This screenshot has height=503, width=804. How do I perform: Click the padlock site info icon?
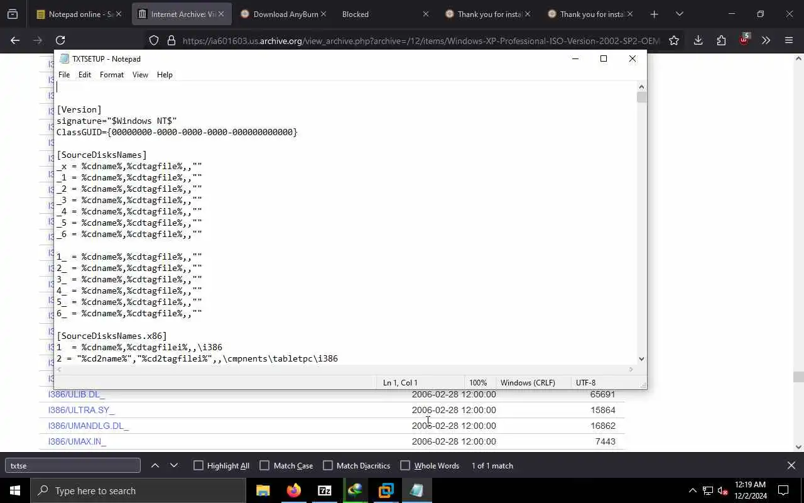(x=171, y=40)
